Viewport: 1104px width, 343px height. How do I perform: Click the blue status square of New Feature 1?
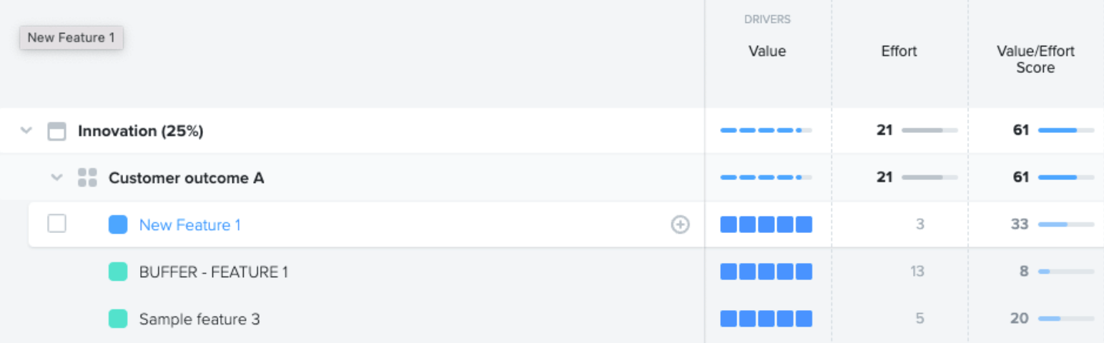coord(118,225)
